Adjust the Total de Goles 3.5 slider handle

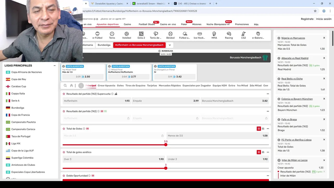tap(166, 145)
